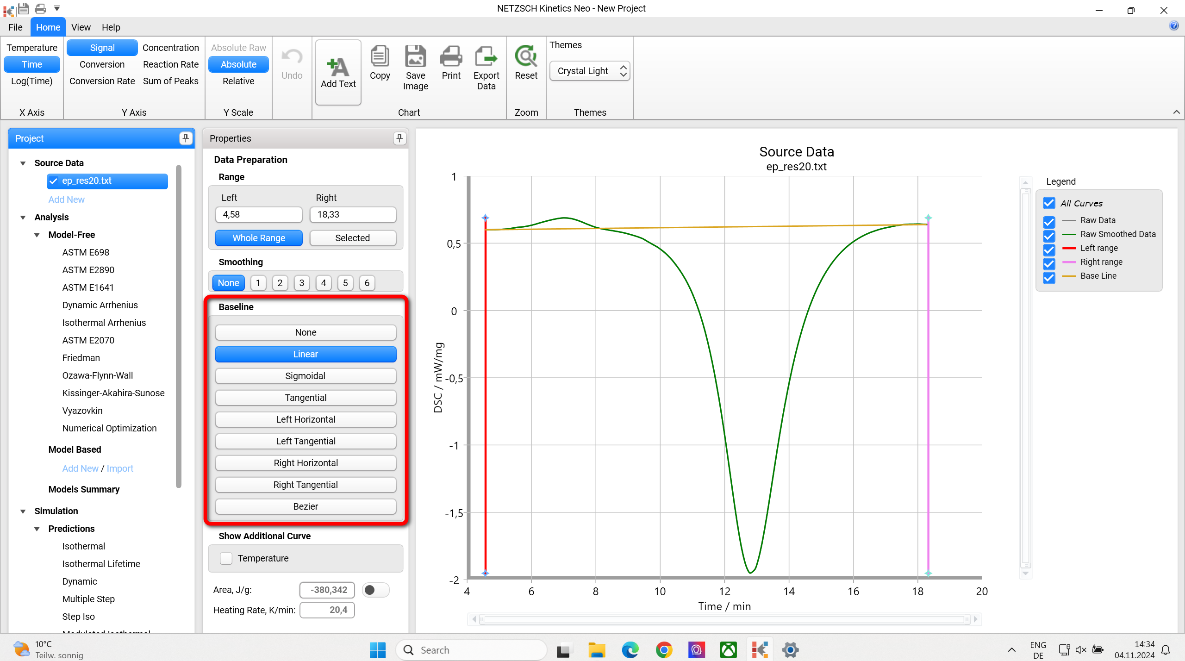Click the Undo arrow icon
This screenshot has width=1185, height=661.
pyautogui.click(x=292, y=56)
